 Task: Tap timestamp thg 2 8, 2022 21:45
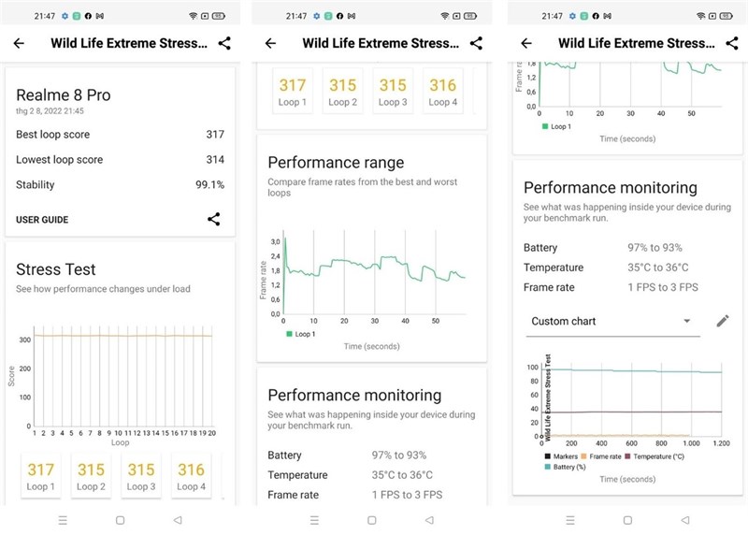tap(50, 110)
